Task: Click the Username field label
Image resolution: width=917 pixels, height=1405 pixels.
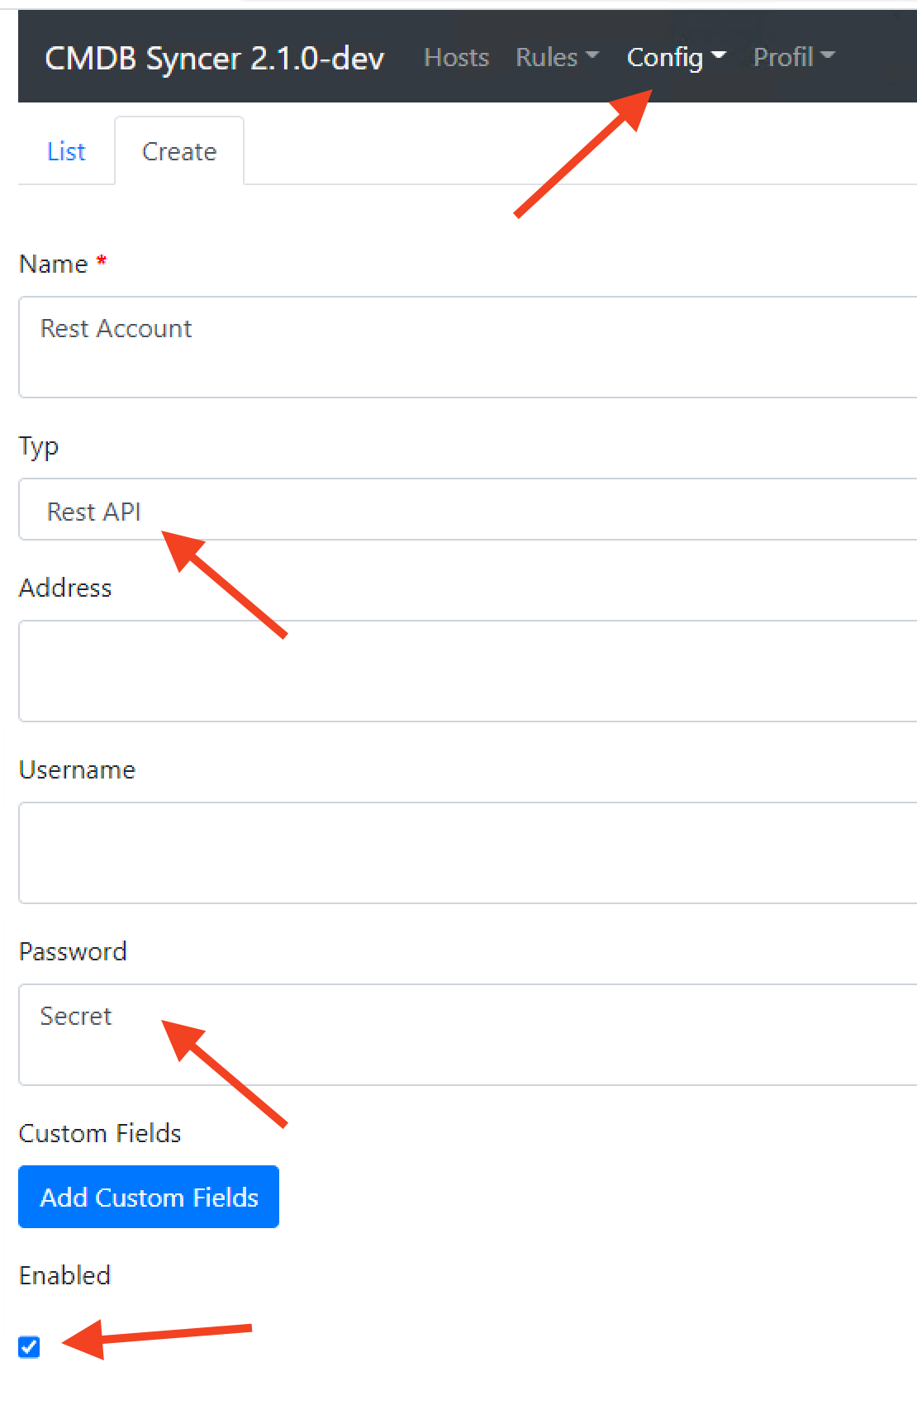Action: point(77,769)
